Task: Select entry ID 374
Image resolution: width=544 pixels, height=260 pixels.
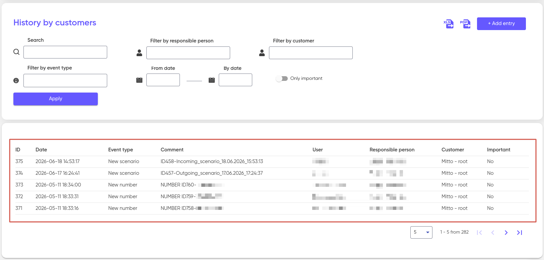Action: pos(19,173)
